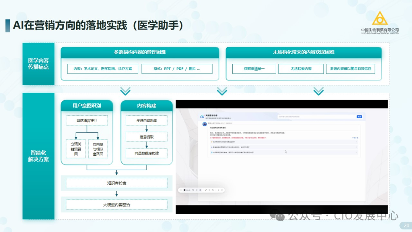412x232 pixels.
Task: Click the microphone icon in the recording toolbar
Action: 219,190
